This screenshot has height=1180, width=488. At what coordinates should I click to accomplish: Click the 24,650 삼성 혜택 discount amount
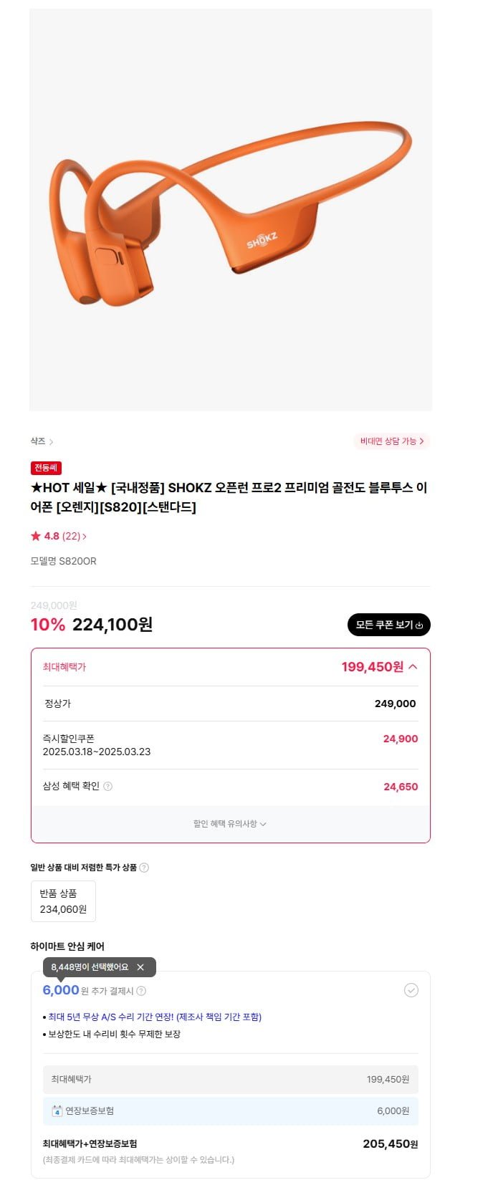[x=401, y=787]
